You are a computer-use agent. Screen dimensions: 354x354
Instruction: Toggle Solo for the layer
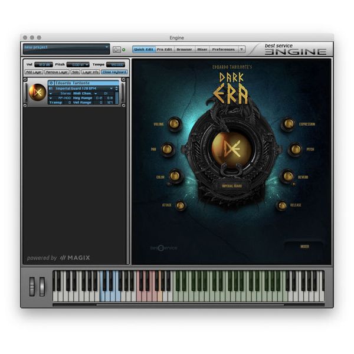point(75,72)
